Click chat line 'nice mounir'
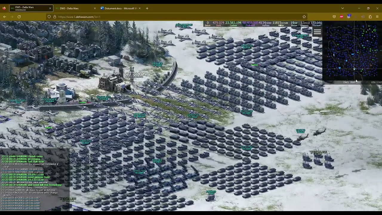Image resolution: width=382 pixels, height=215 pixels. [x=41, y=182]
